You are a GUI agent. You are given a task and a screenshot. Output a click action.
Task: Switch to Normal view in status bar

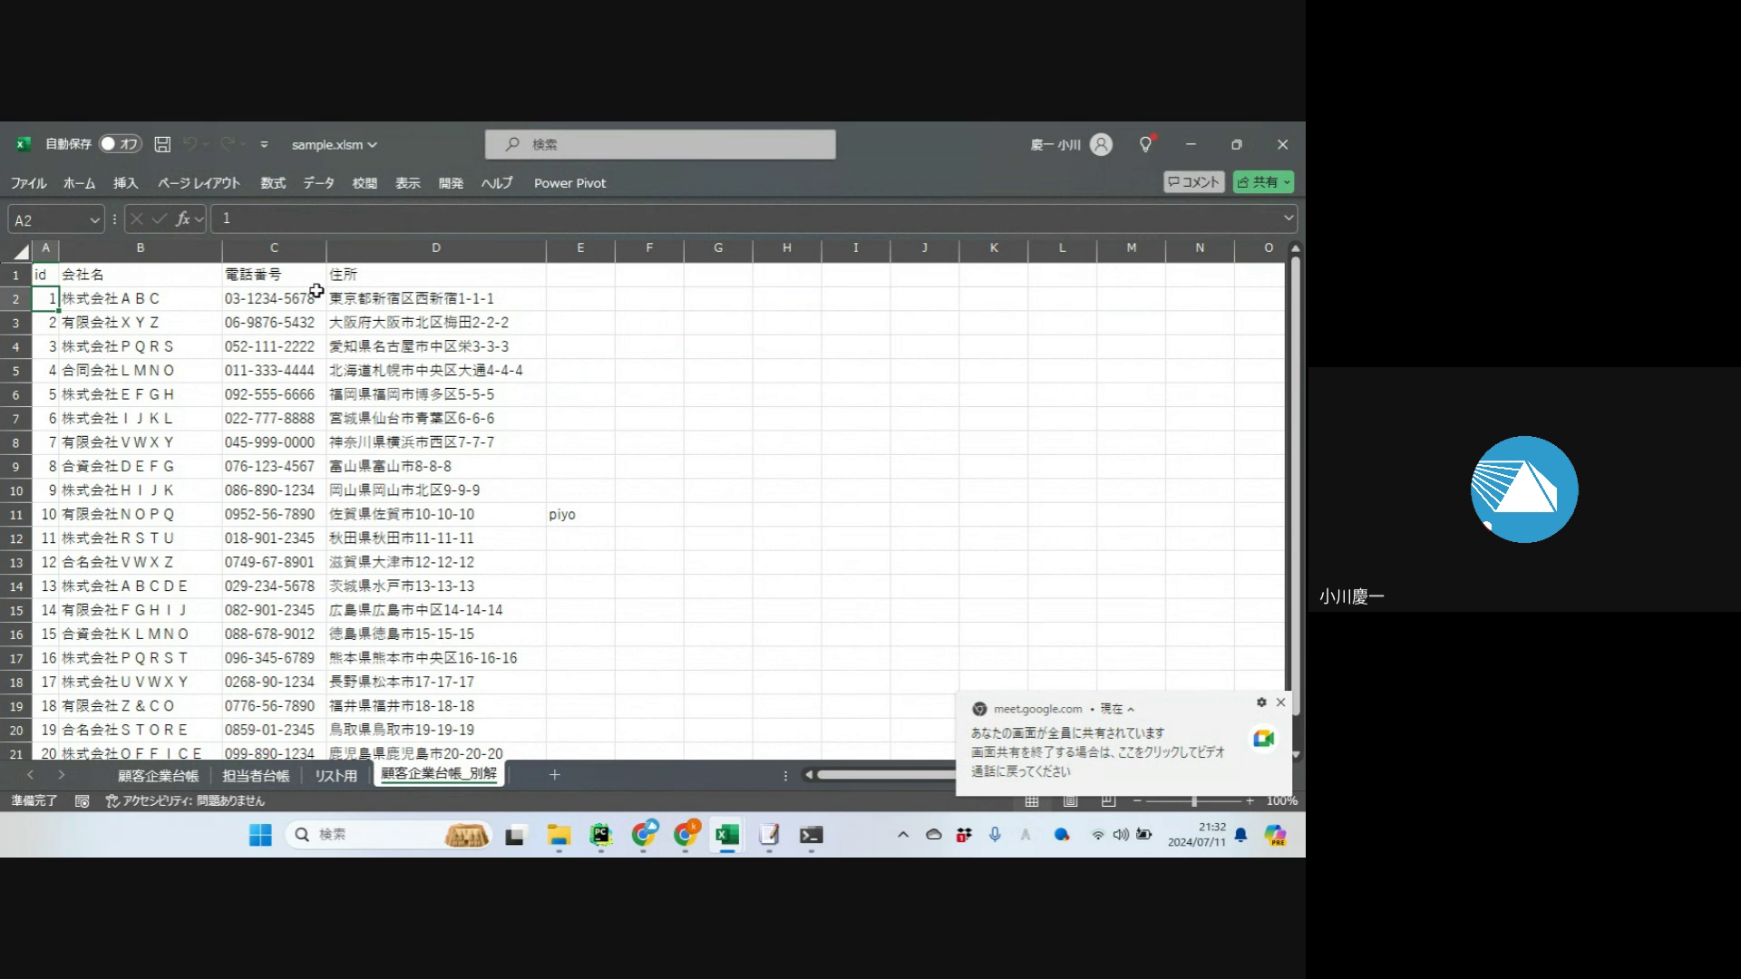pyautogui.click(x=1032, y=801)
